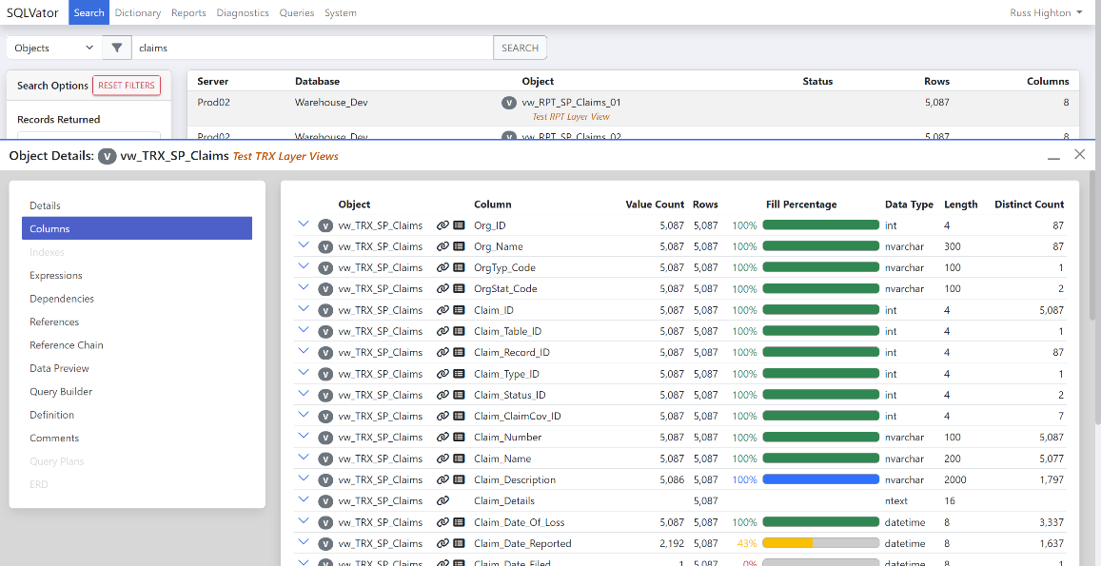Open the Diagnostics menu
The image size is (1101, 566).
pos(243,12)
